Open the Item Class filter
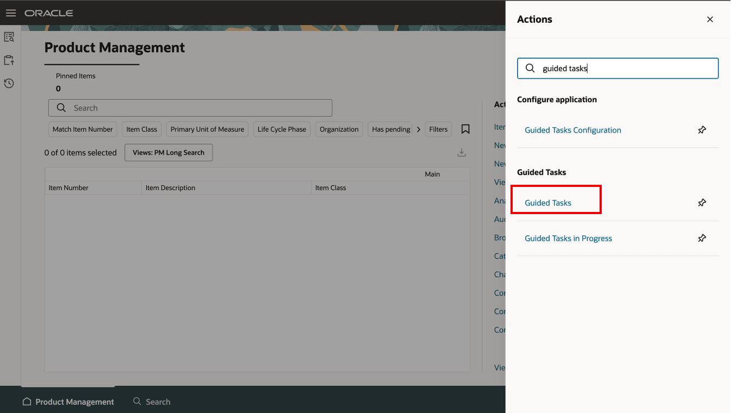This screenshot has width=731, height=413. (x=141, y=129)
